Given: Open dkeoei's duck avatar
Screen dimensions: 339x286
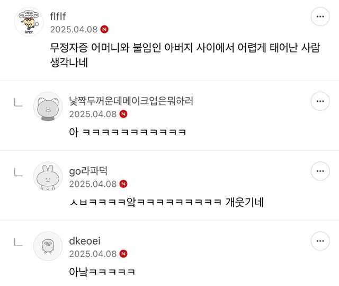Looking at the screenshot, I should (48, 246).
